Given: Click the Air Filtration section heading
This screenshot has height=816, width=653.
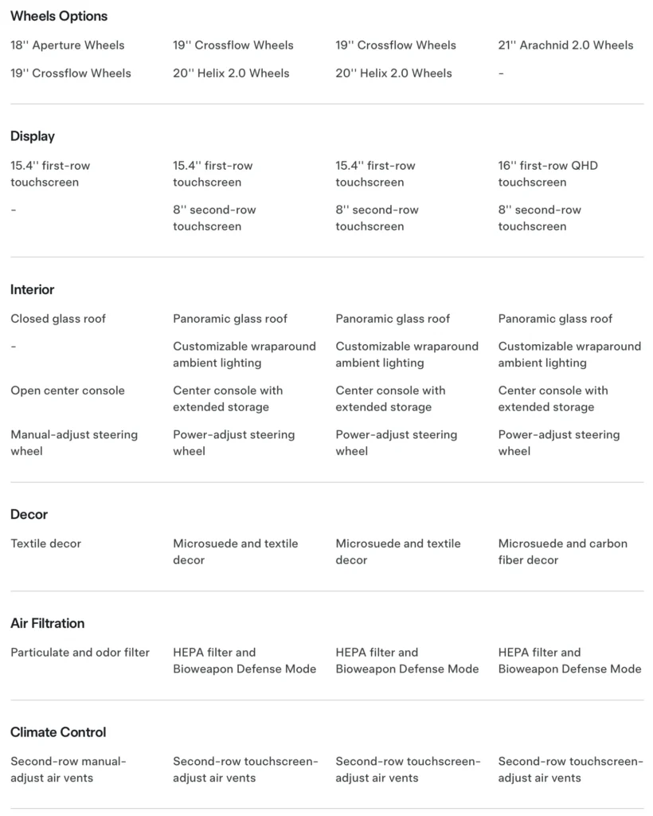Looking at the screenshot, I should click(x=48, y=623).
